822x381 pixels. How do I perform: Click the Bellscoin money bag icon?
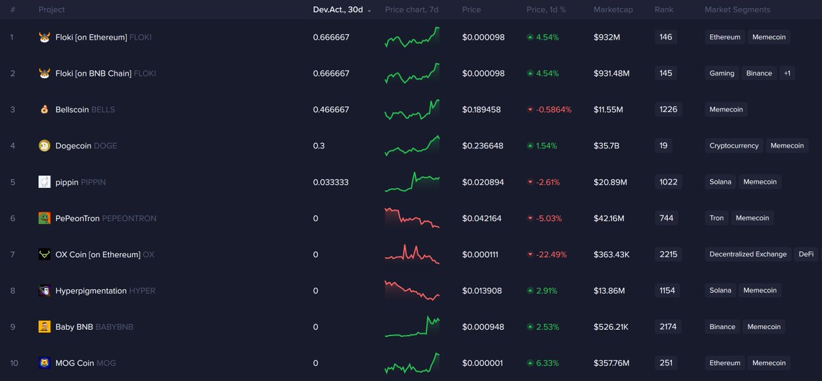pos(45,109)
